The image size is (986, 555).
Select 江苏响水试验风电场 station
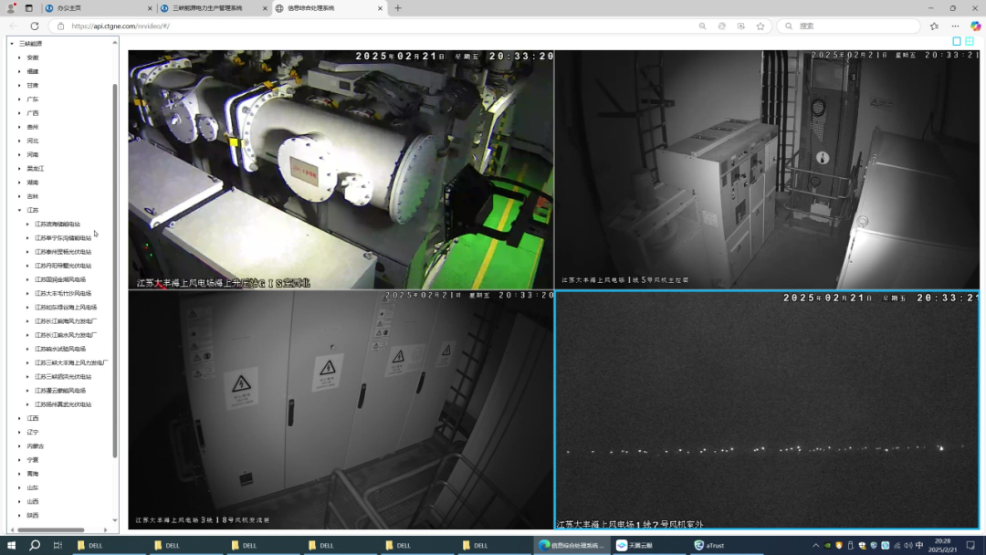point(60,349)
